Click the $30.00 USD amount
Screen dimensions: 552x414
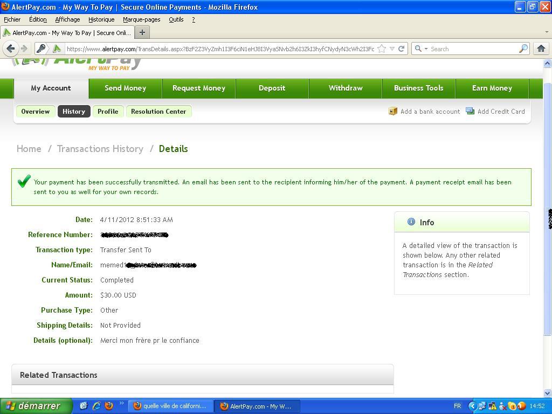(118, 295)
